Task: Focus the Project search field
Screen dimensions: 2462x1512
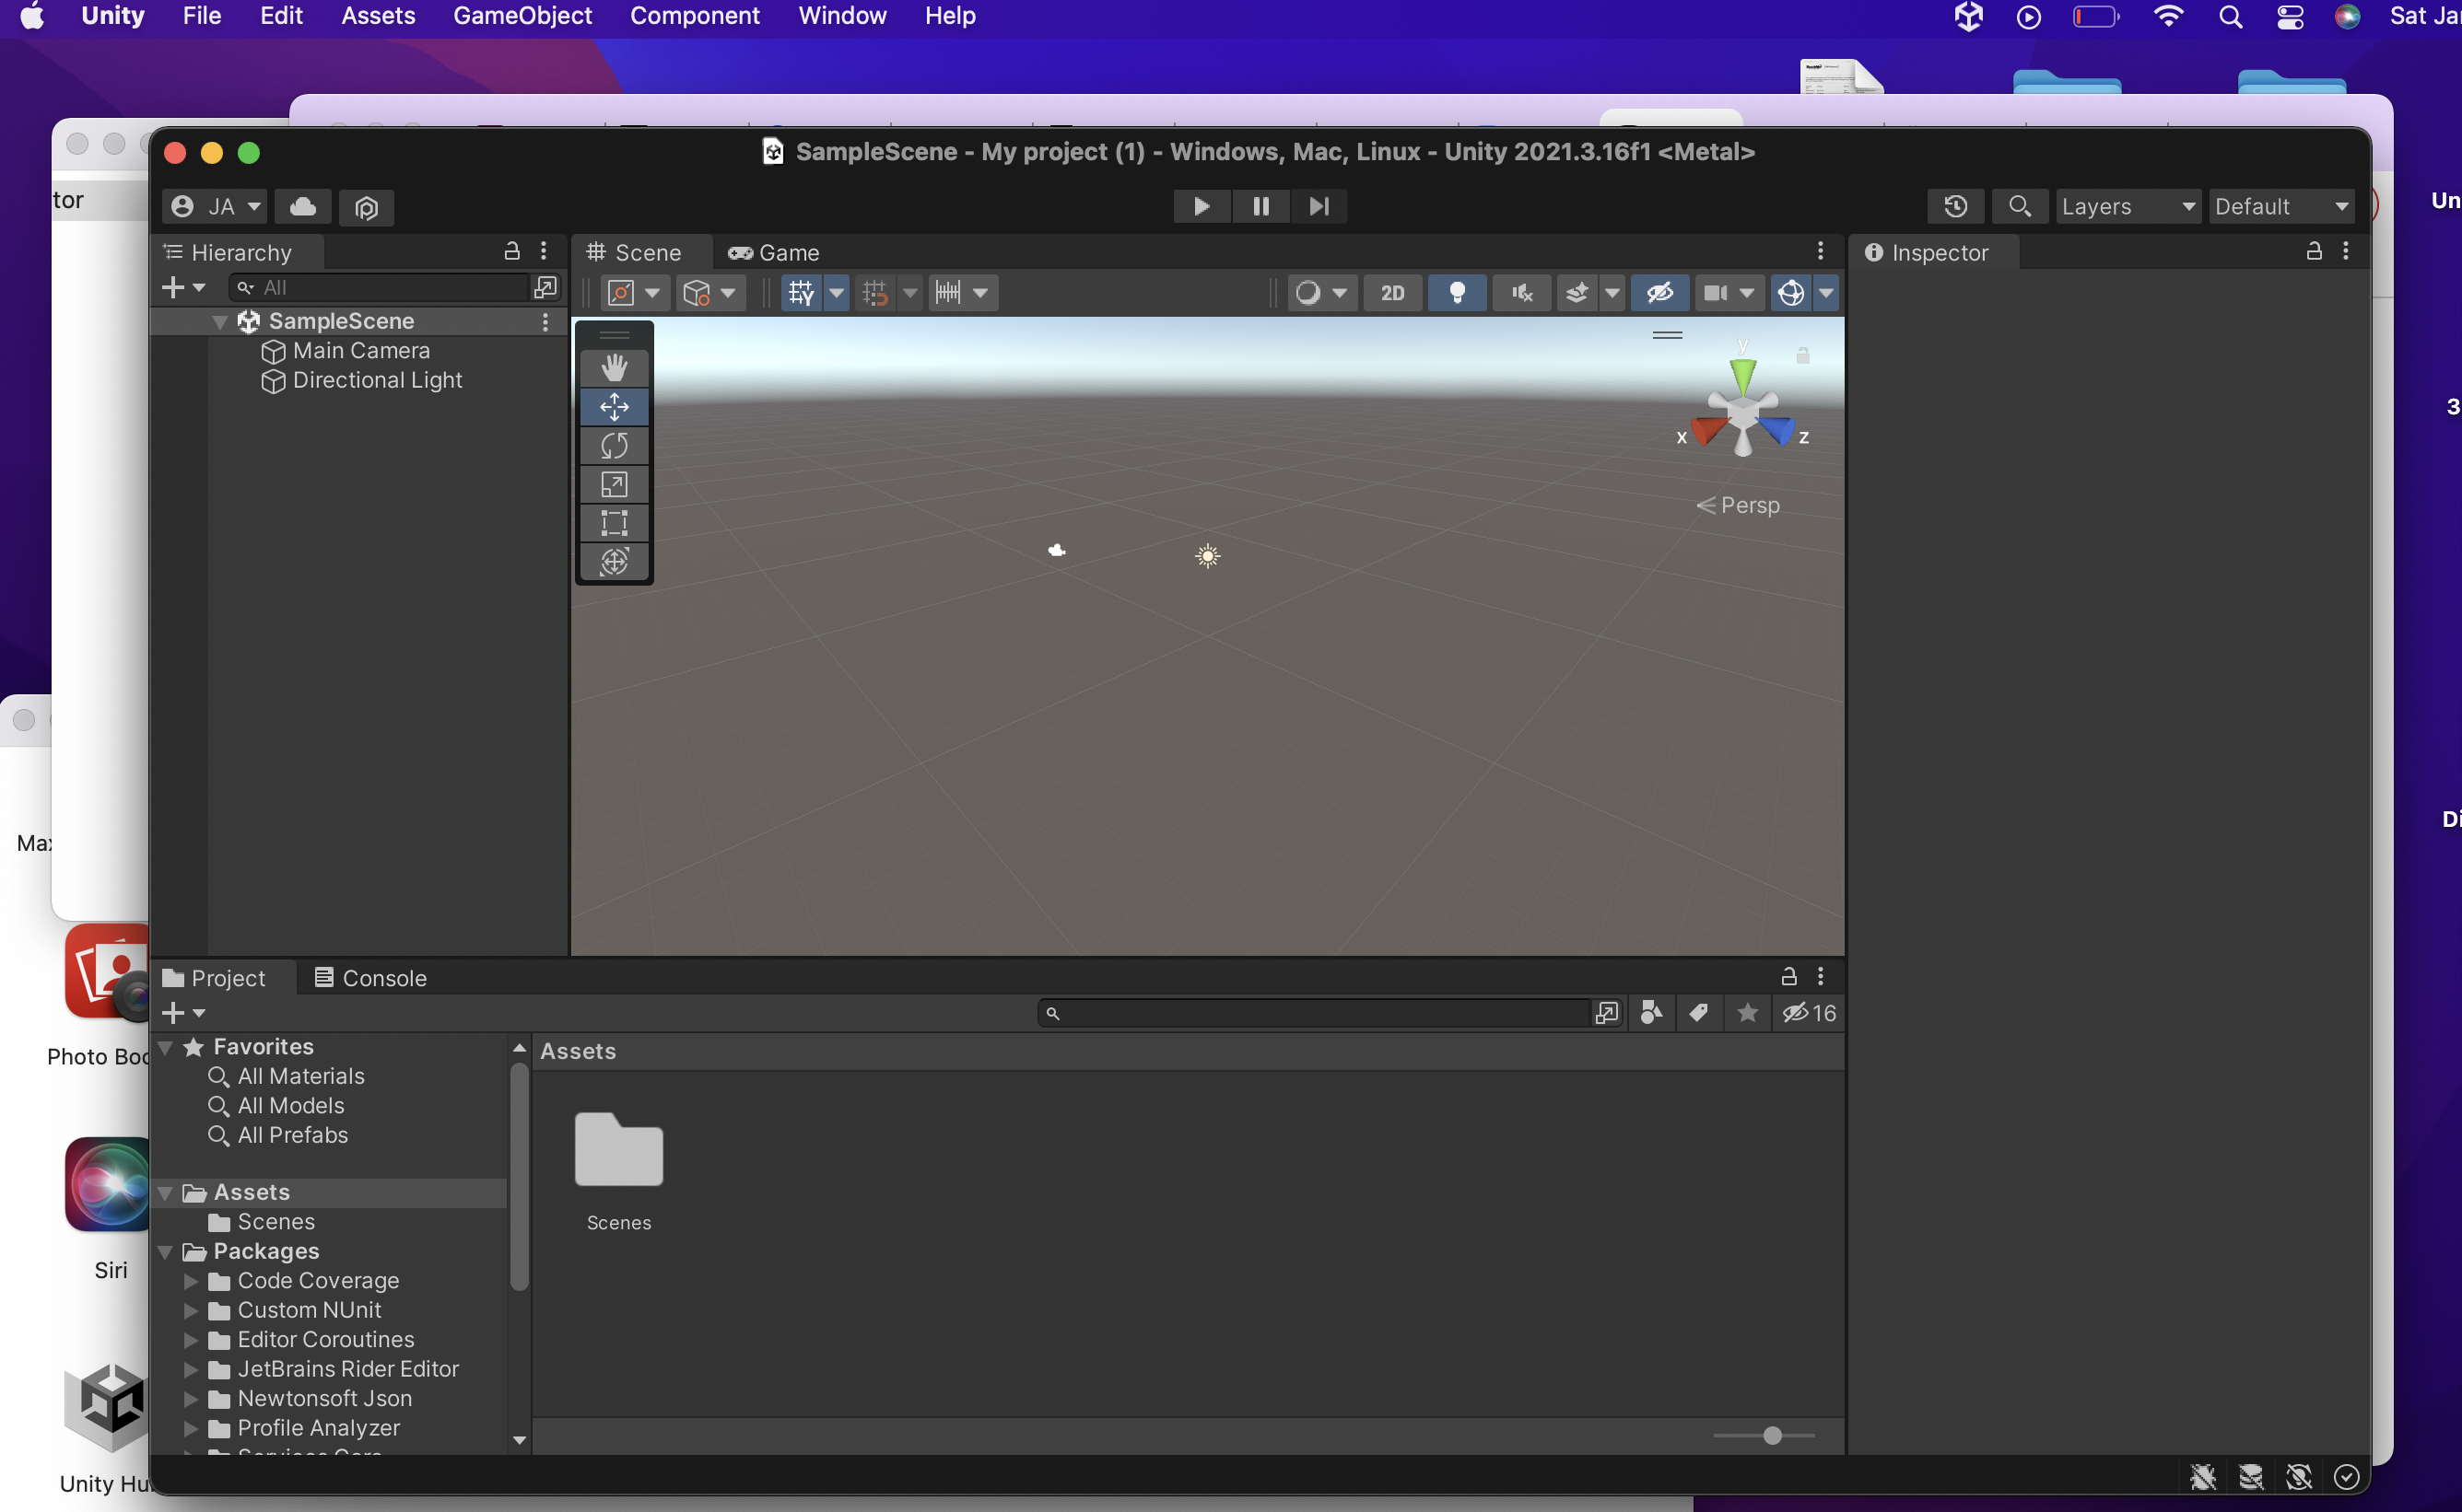Action: point(1315,1013)
